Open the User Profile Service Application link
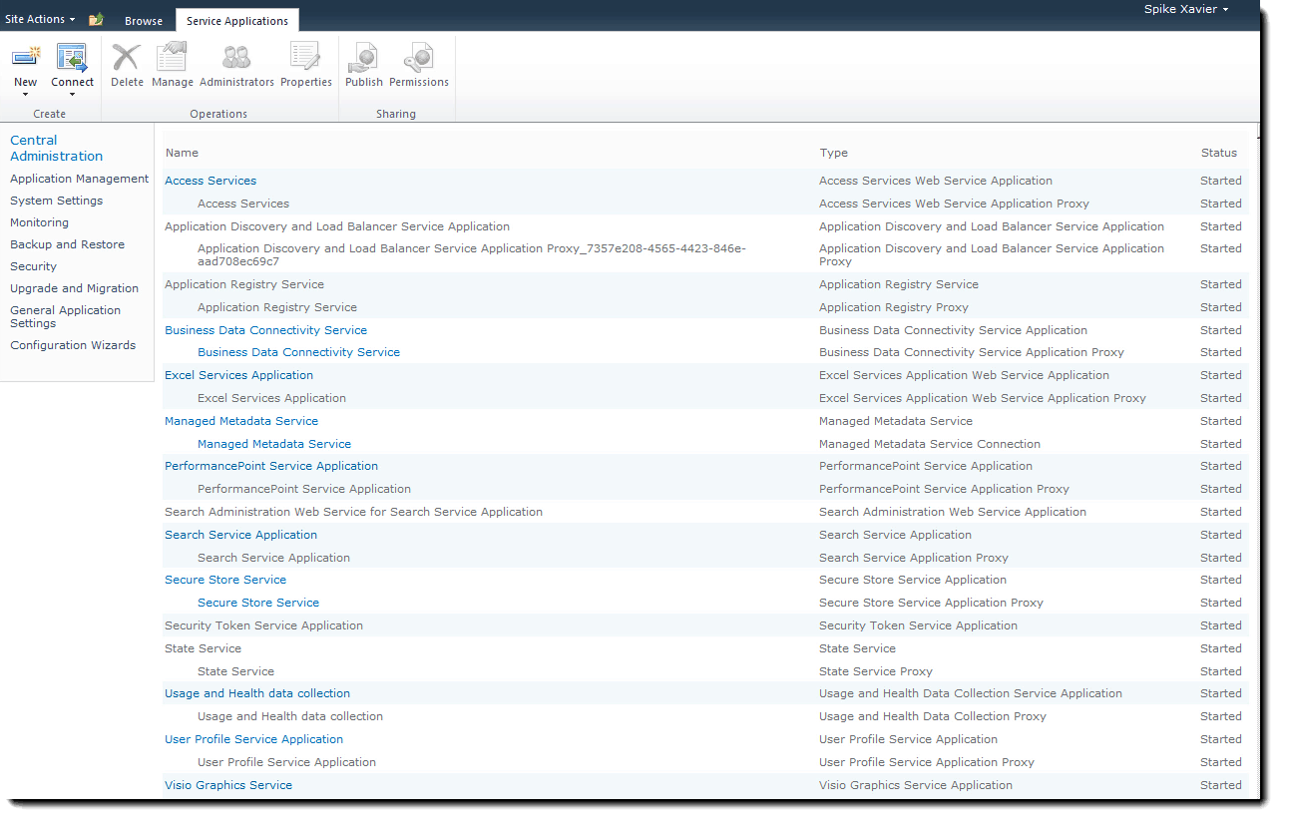1290x829 pixels. tap(253, 739)
